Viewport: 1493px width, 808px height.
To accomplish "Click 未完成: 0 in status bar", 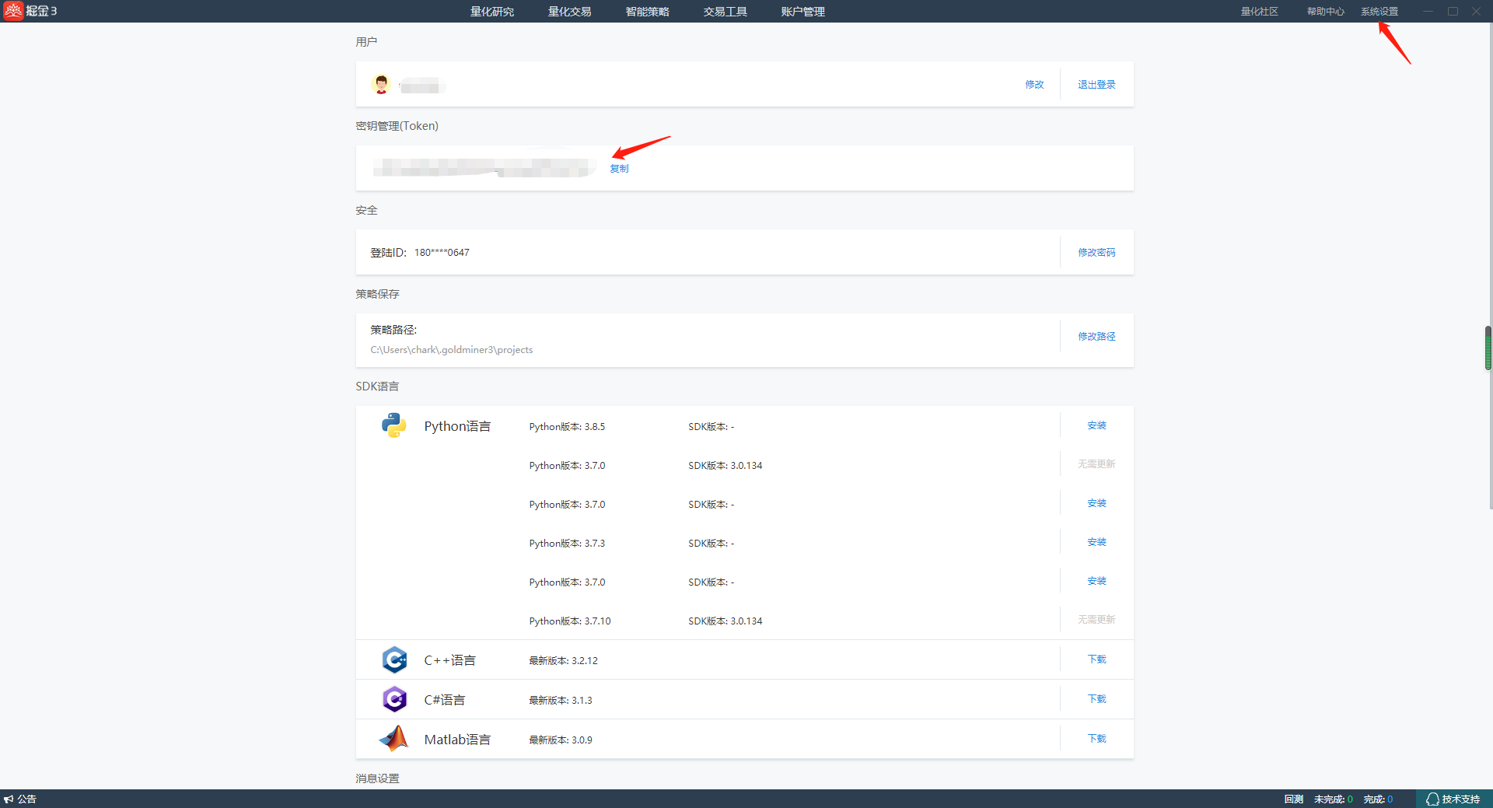I will click(x=1334, y=799).
